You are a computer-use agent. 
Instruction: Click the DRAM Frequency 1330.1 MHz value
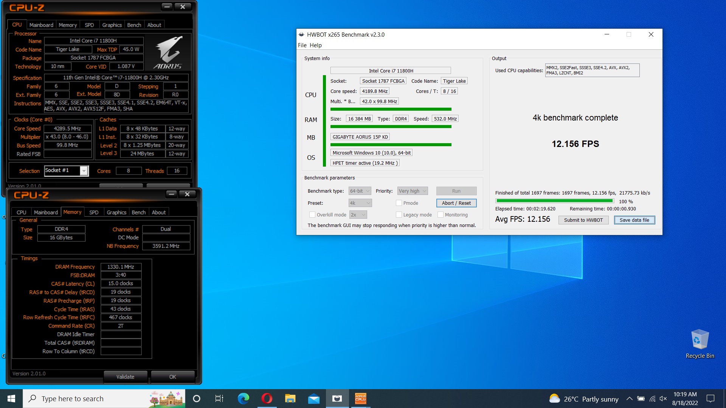[121, 267]
